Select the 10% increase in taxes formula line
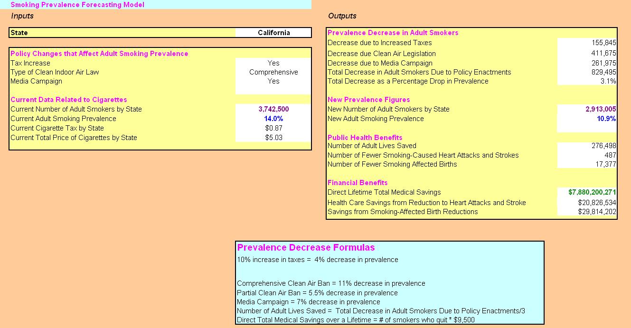This screenshot has width=631, height=328. tap(318, 260)
